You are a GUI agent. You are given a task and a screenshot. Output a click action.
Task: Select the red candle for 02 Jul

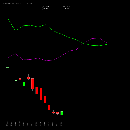point(41,94)
